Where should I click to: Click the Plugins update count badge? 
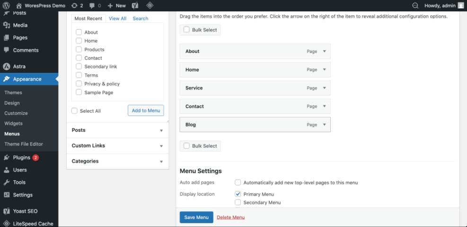(35, 158)
